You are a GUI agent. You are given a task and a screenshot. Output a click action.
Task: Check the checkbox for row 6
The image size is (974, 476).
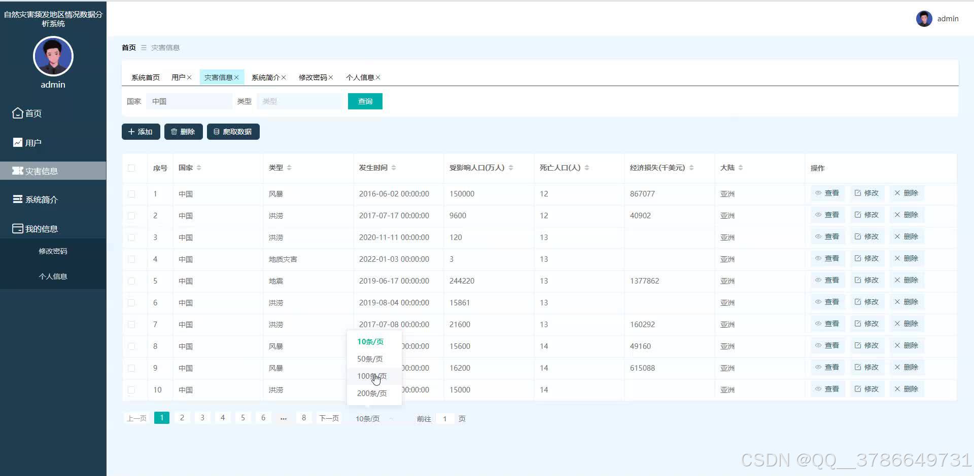[131, 303]
